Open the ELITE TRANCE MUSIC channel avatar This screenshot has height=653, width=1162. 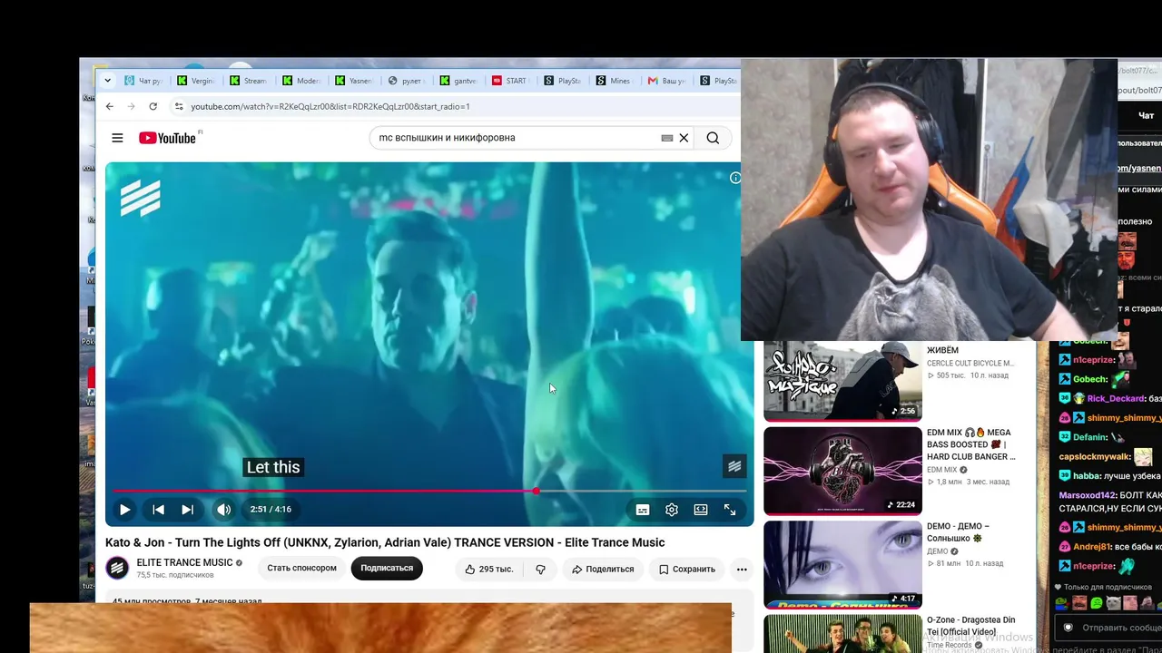pos(117,569)
